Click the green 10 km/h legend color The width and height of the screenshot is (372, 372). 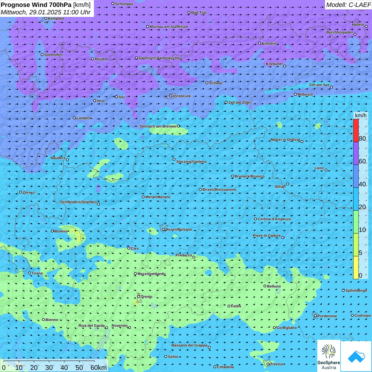click(x=356, y=222)
